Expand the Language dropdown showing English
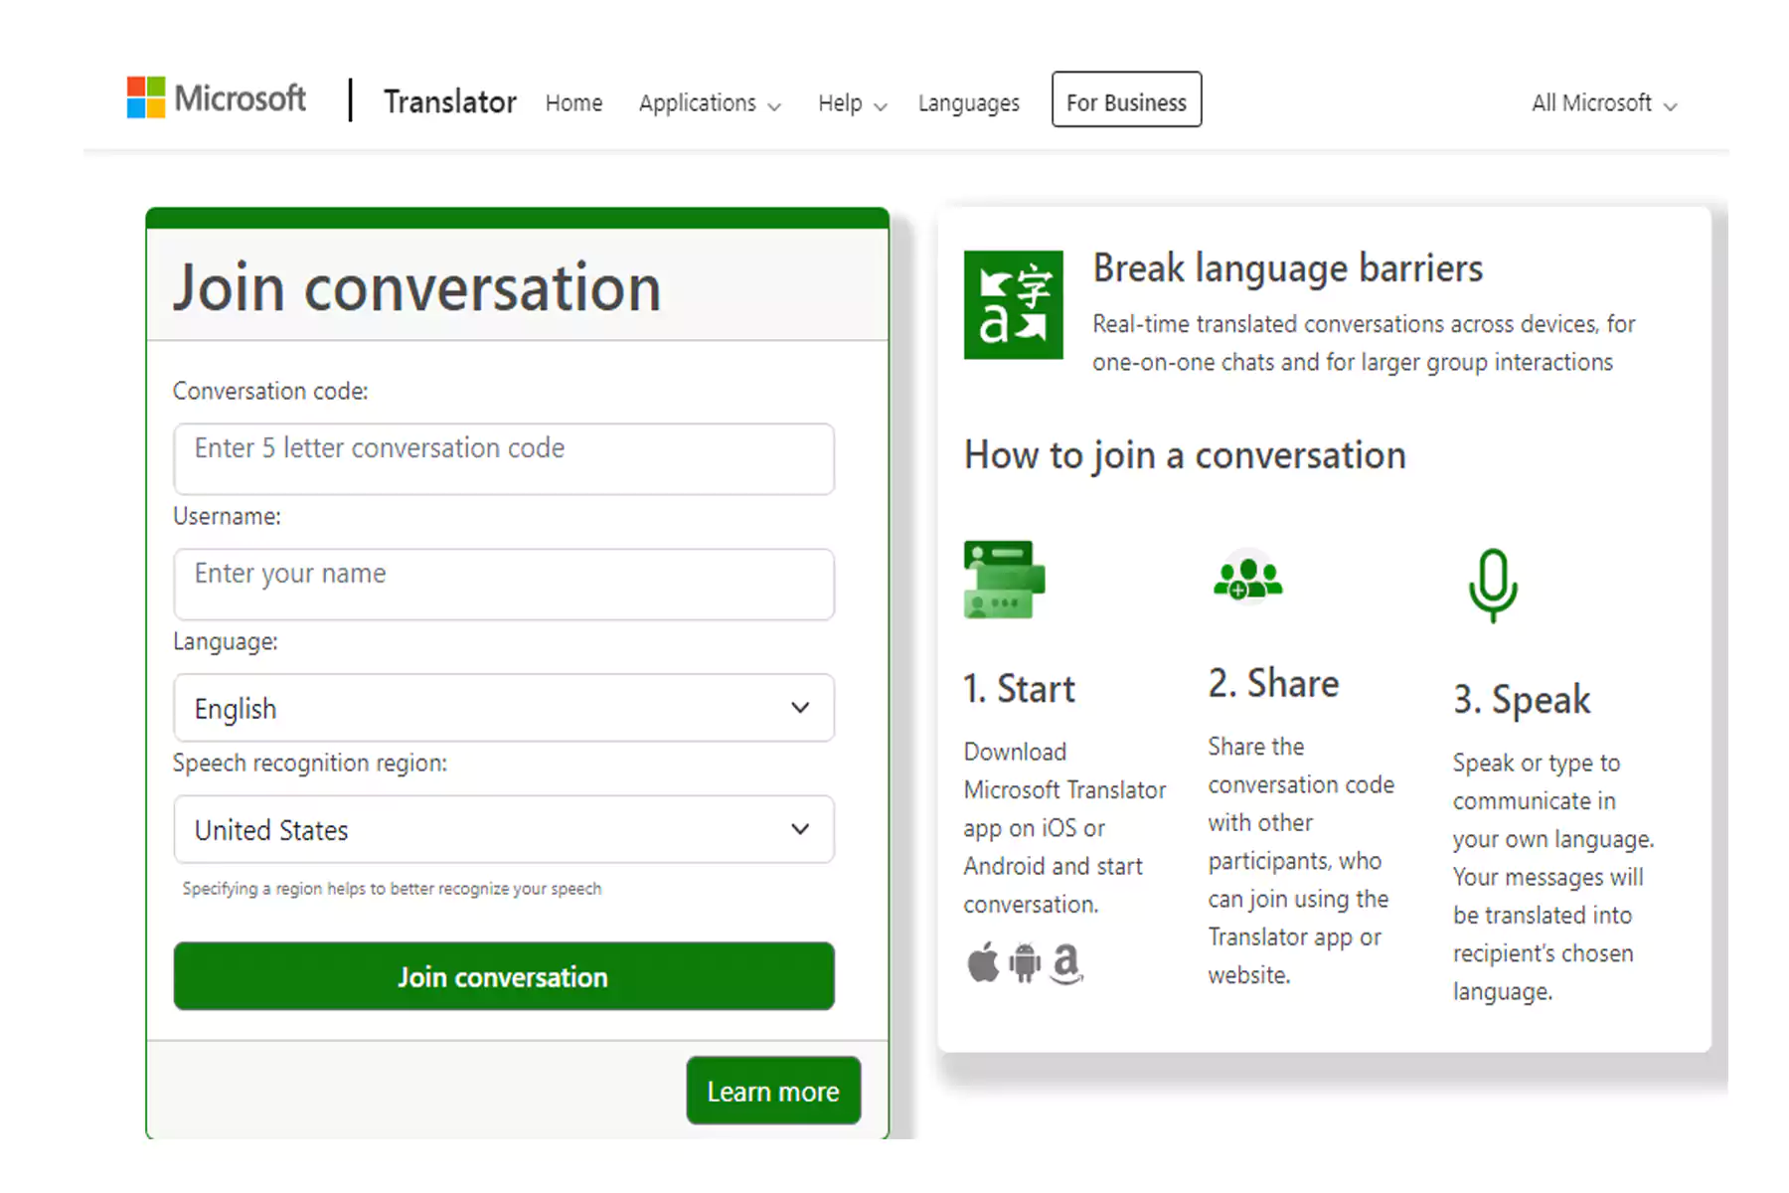This screenshot has width=1789, height=1193. (504, 708)
